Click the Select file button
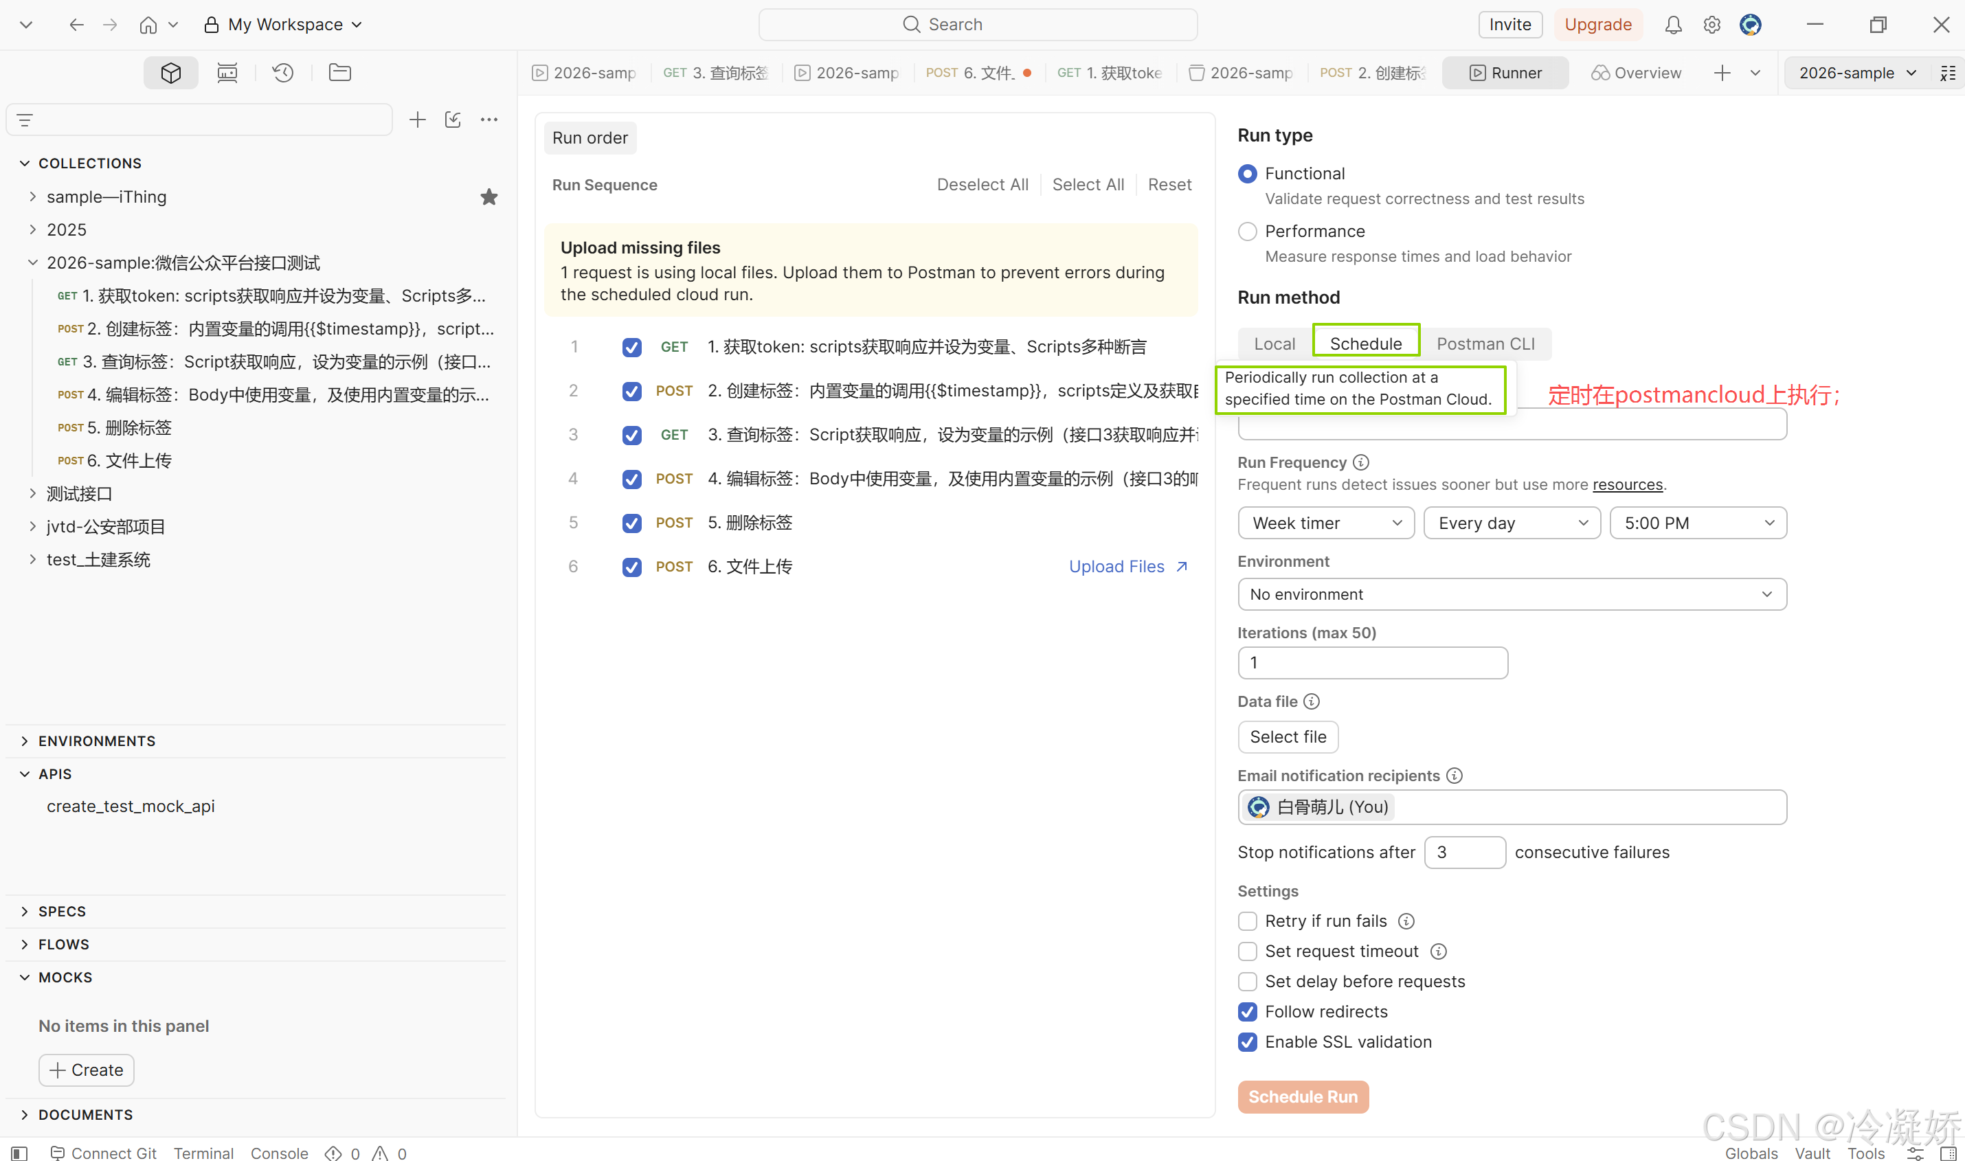This screenshot has width=1965, height=1161. (1288, 737)
